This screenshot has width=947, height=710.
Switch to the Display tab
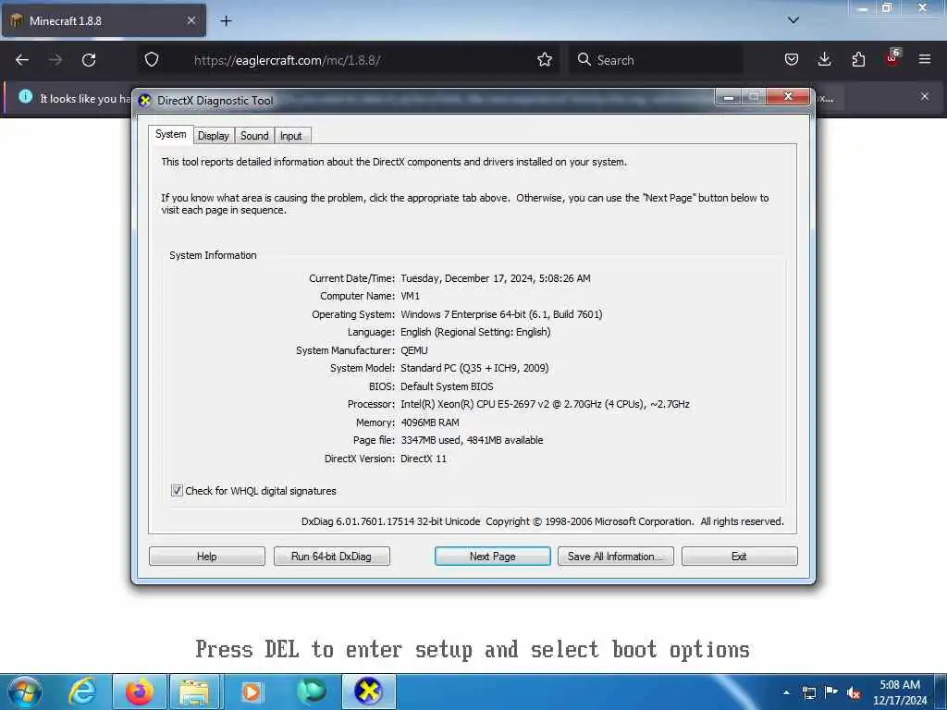click(214, 136)
